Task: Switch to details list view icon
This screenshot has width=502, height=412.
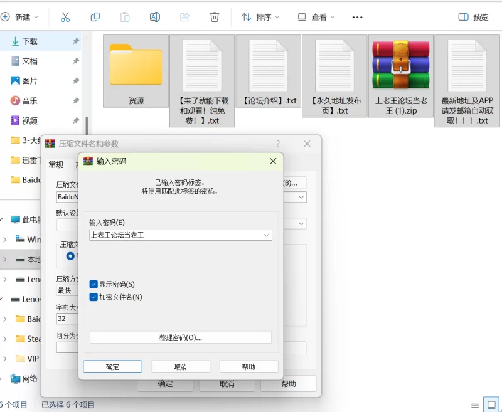Action: (x=475, y=404)
